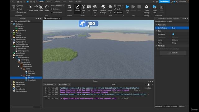Click the Add Attribute button
The image size is (199, 112).
point(173,53)
